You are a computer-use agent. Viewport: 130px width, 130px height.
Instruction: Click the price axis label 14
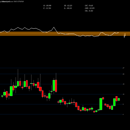pyautogui.click(x=123, y=94)
